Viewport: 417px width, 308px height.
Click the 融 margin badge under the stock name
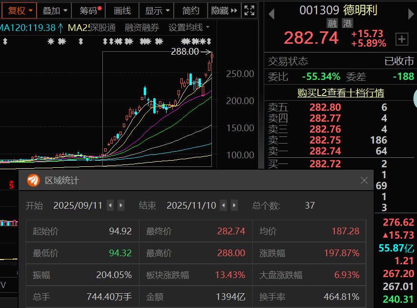(332, 23)
